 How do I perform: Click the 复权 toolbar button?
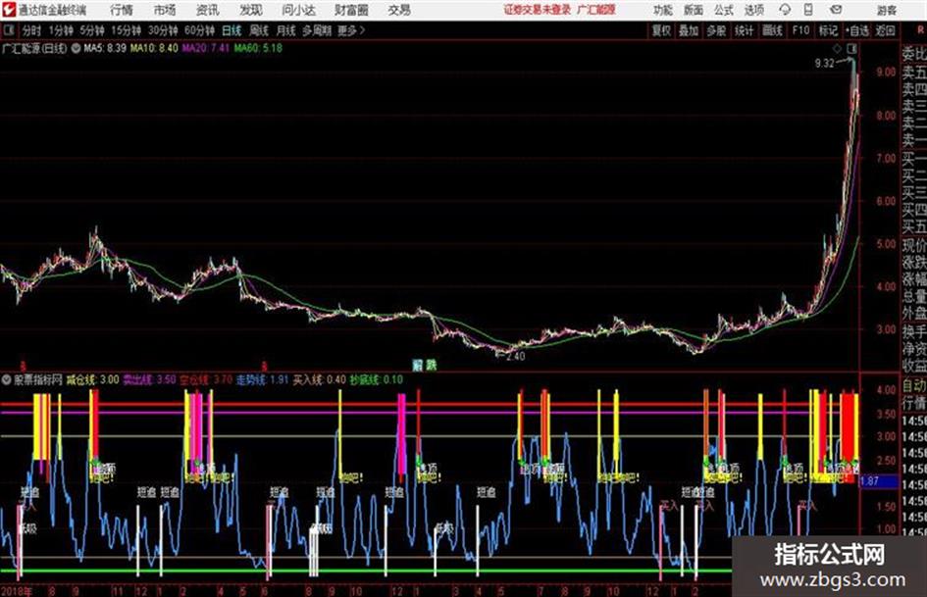(x=661, y=30)
